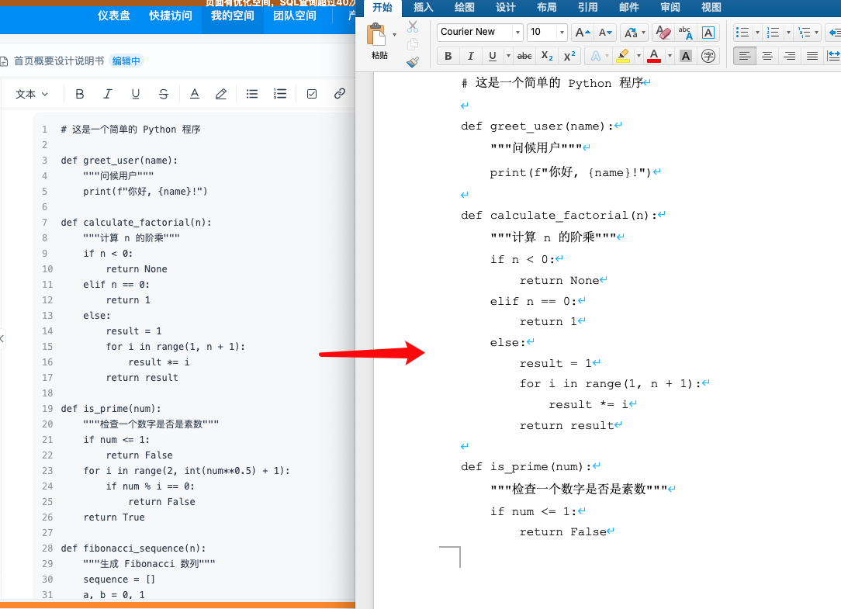Click the character border icon in Word
The image size is (841, 609).
[x=708, y=33]
